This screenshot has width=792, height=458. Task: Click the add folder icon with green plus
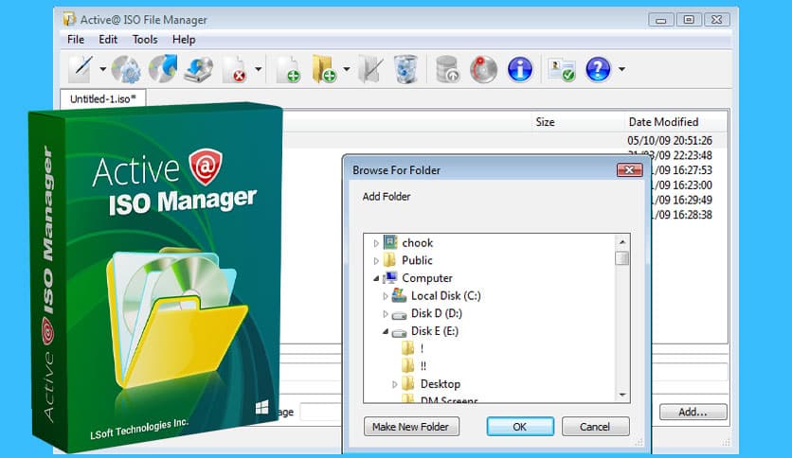click(x=324, y=69)
